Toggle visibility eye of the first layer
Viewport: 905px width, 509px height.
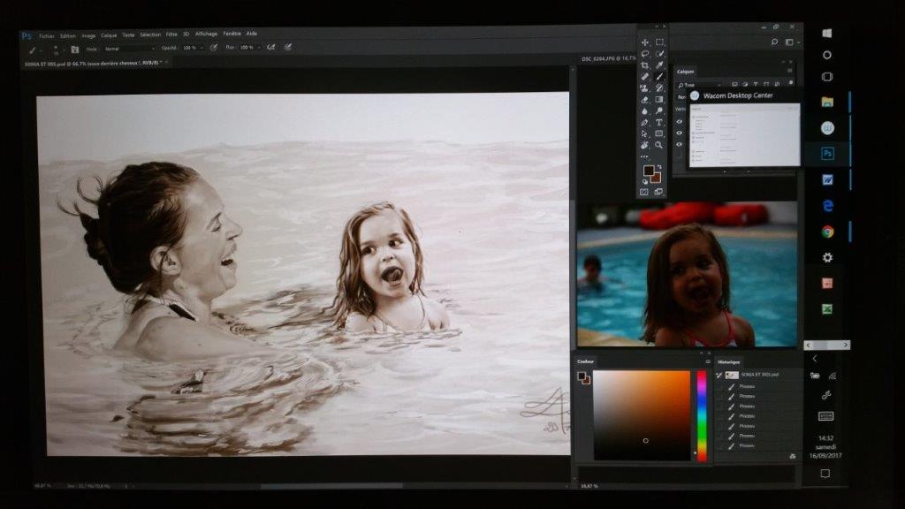coord(679,122)
